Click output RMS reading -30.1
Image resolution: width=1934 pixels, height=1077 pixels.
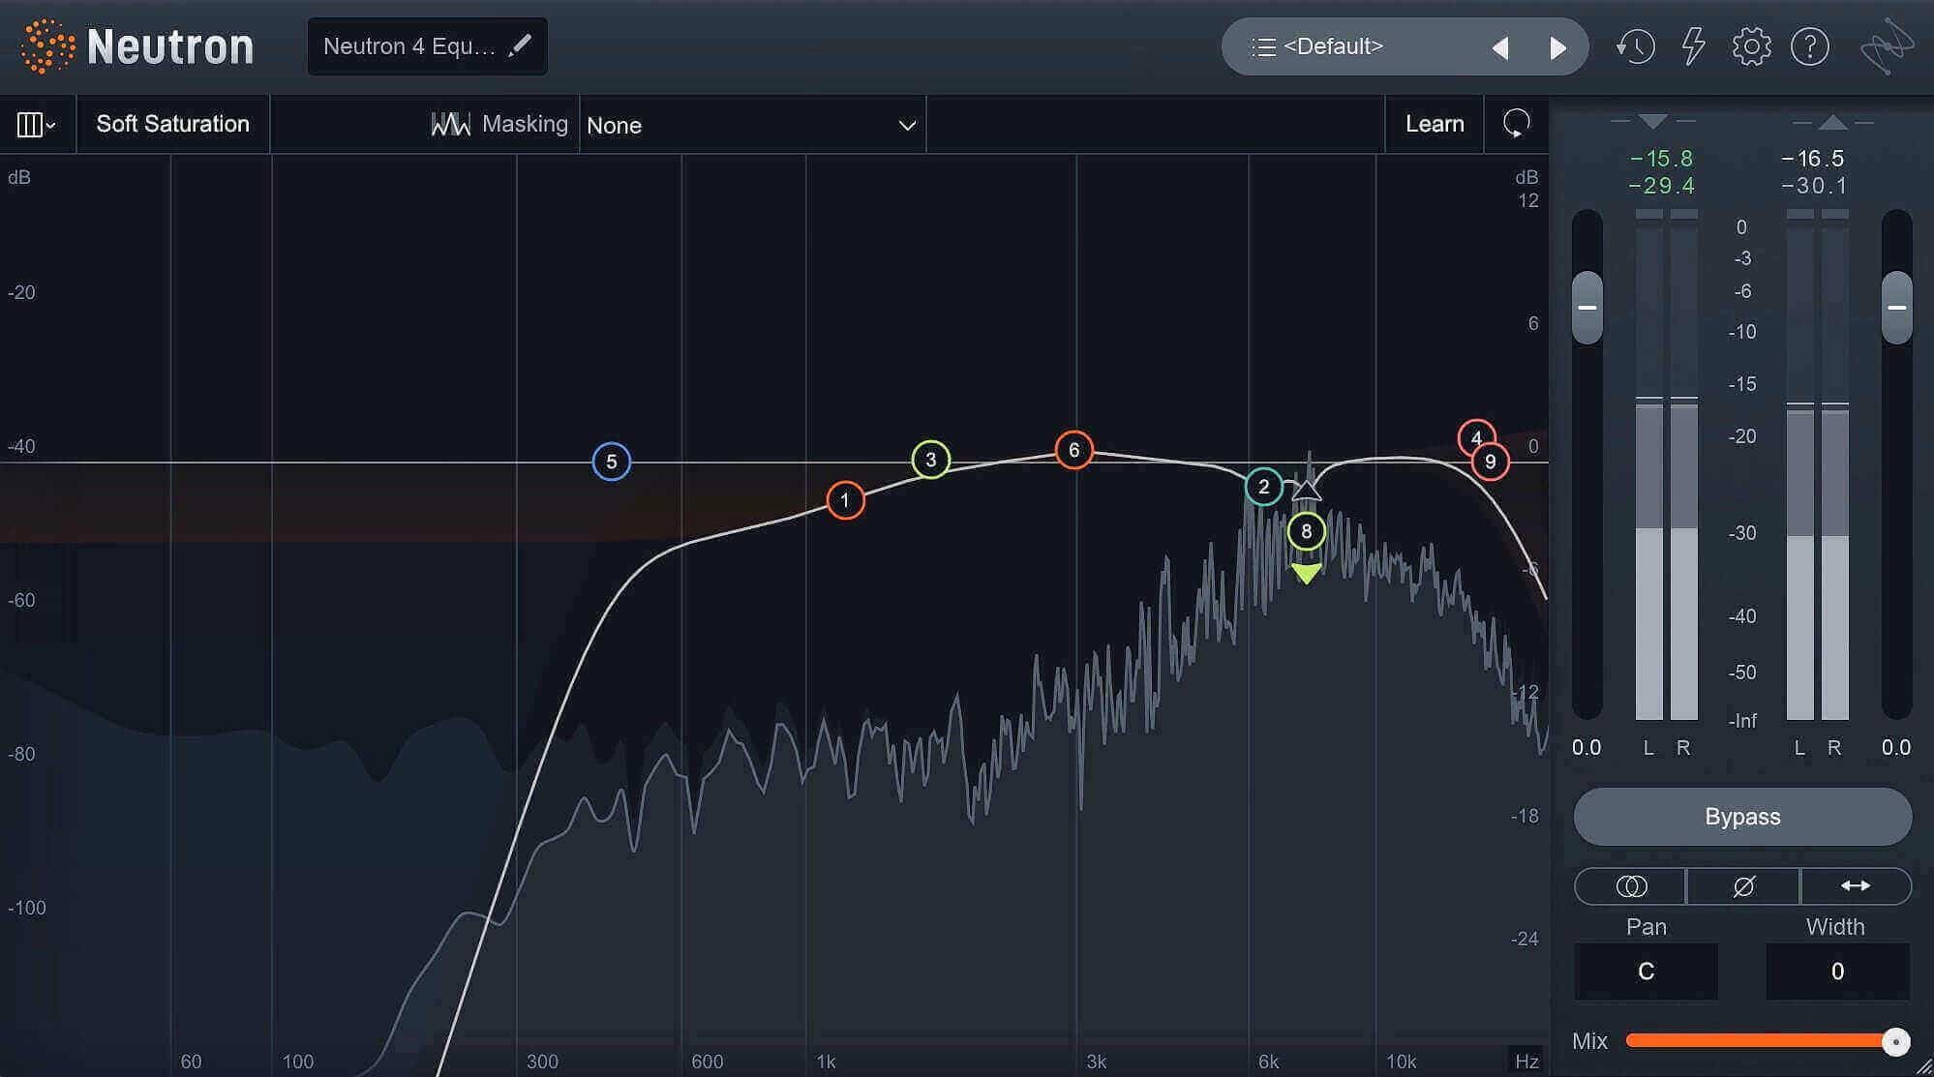[x=1814, y=185]
